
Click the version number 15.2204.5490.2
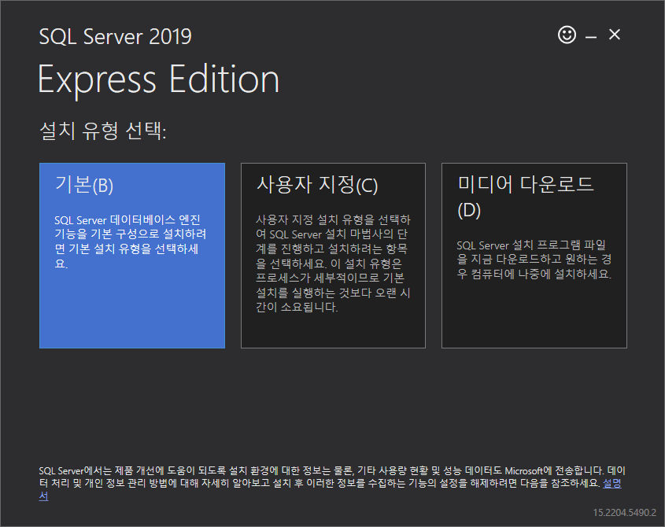(x=624, y=513)
